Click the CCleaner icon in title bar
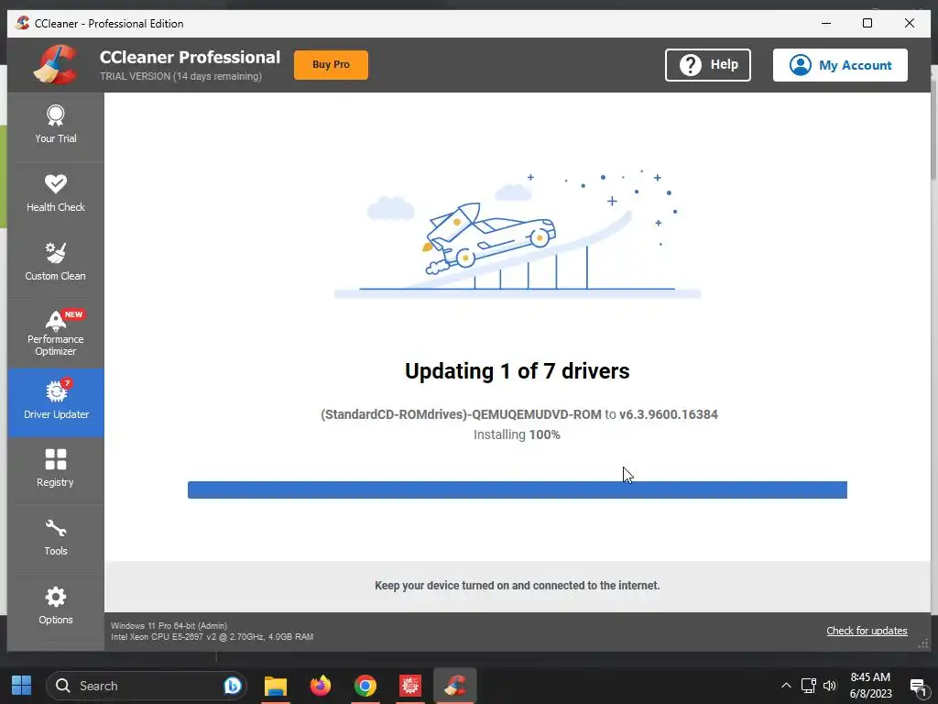Screen dimensions: 938x704 pos(22,23)
